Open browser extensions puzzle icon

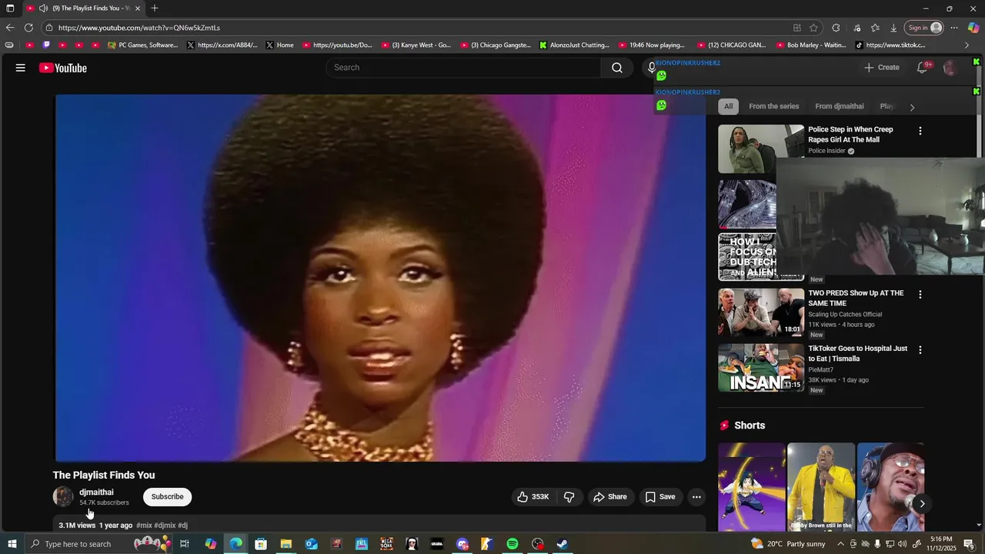(836, 28)
